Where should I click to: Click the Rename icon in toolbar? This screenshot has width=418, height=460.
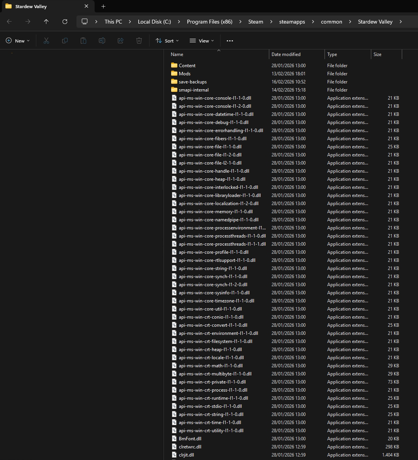(102, 41)
